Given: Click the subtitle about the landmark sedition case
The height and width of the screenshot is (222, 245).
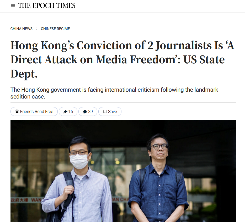Looking at the screenshot, I should [x=114, y=93].
